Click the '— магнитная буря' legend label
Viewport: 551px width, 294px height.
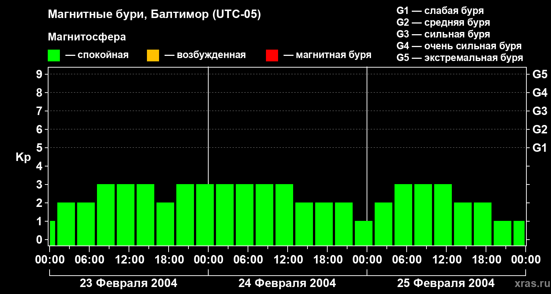328,55
